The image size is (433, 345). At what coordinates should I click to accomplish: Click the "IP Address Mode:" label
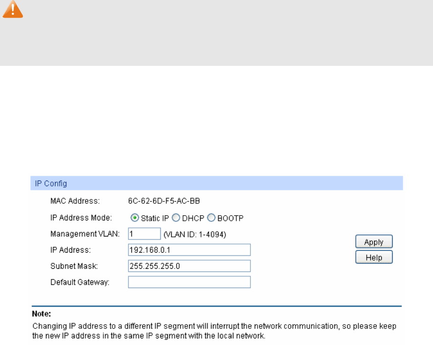pyautogui.click(x=81, y=218)
